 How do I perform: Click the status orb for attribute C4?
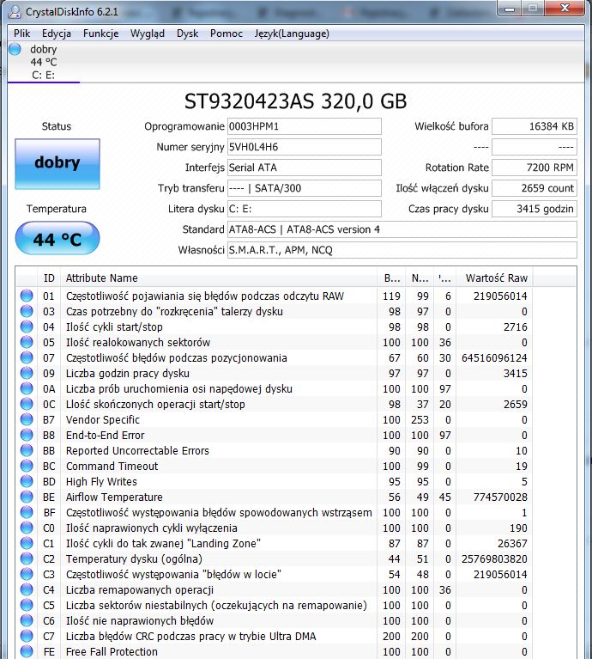[27, 589]
